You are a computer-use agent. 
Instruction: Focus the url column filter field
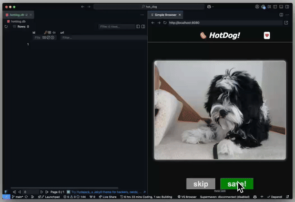[x=104, y=37]
